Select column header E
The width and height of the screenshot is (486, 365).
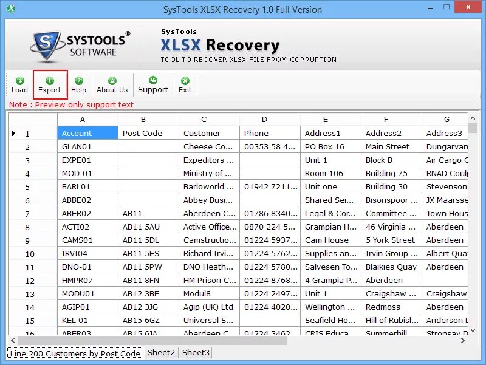330,120
